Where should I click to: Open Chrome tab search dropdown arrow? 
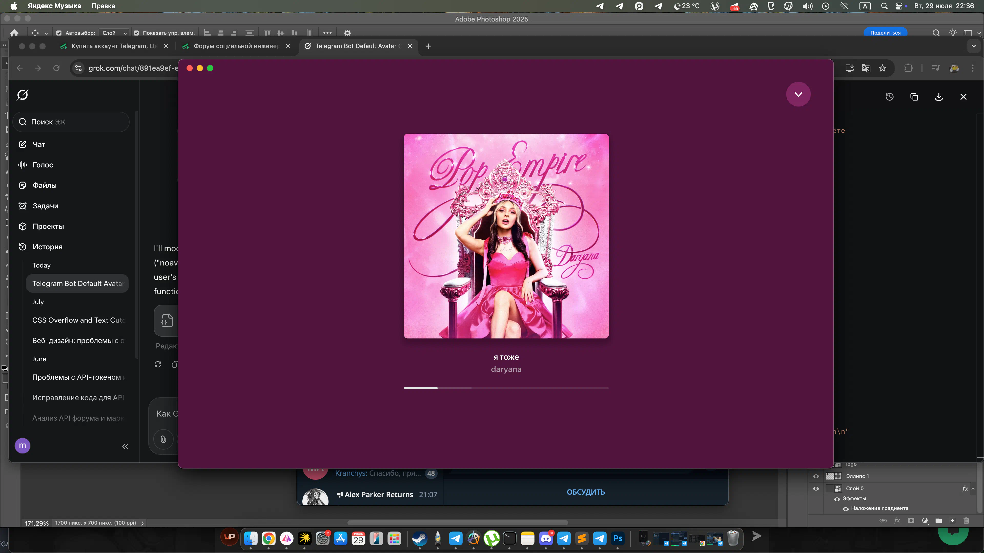pos(973,46)
